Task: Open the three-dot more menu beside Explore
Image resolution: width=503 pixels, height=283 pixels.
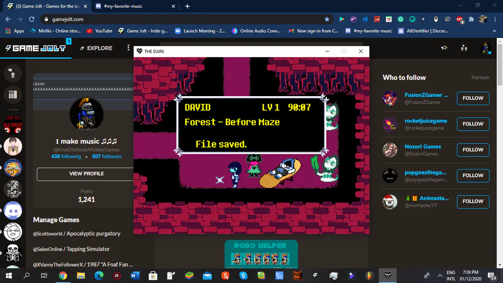Action: click(129, 48)
